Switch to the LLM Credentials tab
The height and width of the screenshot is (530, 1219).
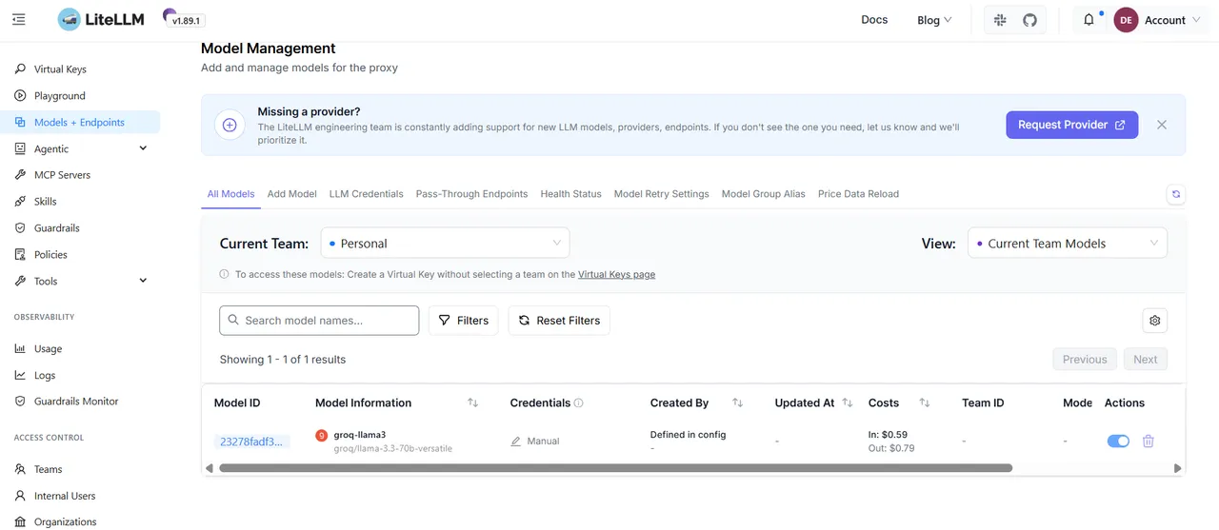point(367,194)
